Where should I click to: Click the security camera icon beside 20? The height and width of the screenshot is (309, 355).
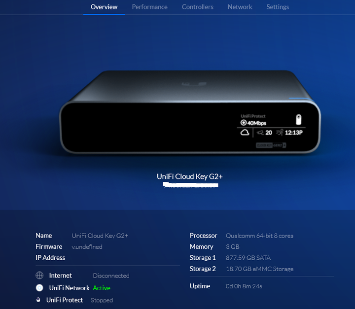260,133
